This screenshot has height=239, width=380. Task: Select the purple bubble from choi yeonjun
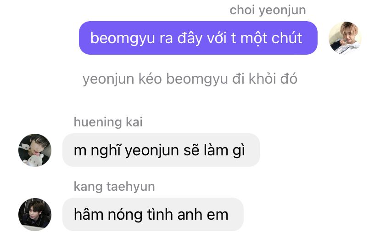pos(198,38)
